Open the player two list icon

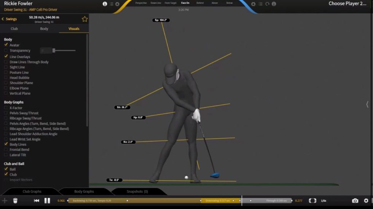(x=260, y=4)
